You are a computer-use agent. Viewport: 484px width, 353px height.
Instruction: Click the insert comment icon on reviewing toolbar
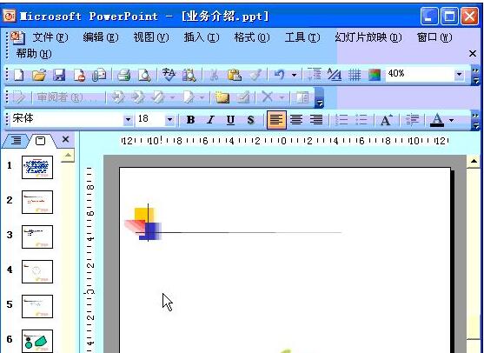222,97
